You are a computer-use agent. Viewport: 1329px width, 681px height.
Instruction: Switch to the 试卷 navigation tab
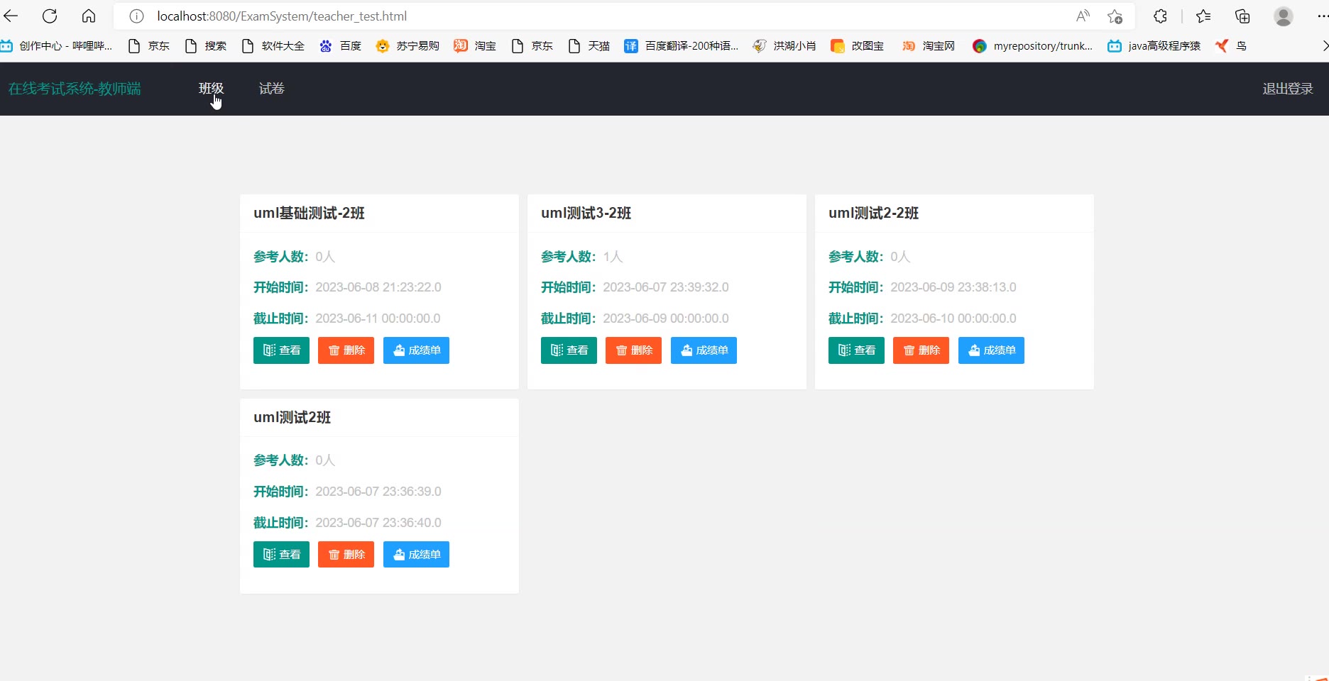click(271, 89)
